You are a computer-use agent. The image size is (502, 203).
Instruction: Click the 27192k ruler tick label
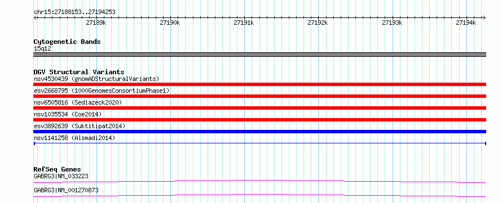pyautogui.click(x=318, y=22)
